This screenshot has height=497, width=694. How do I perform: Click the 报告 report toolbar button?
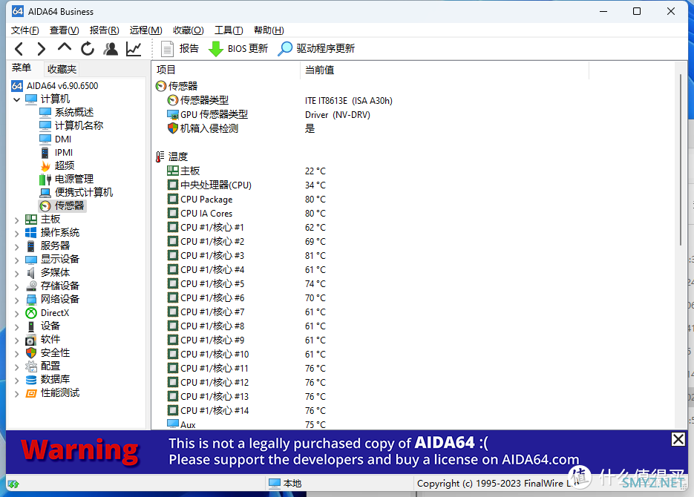point(180,49)
